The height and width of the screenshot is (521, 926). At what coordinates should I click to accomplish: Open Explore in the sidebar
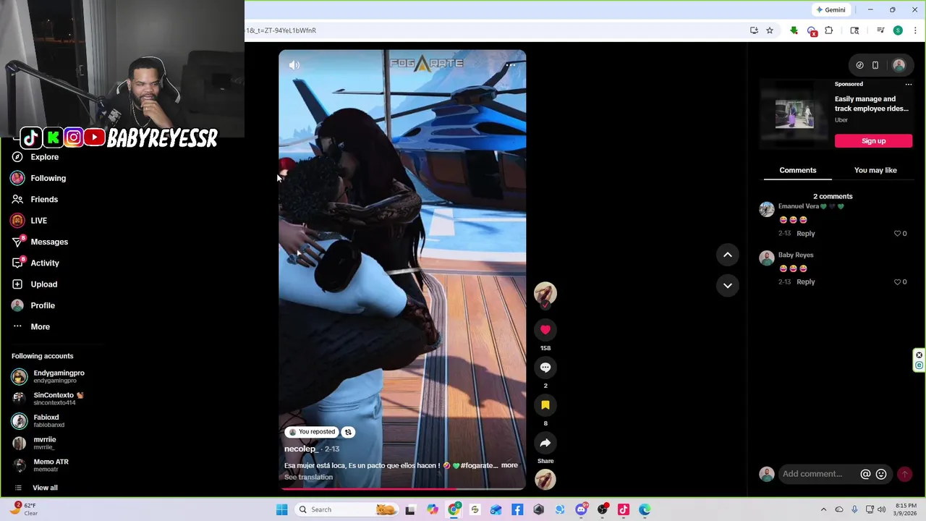pyautogui.click(x=45, y=157)
